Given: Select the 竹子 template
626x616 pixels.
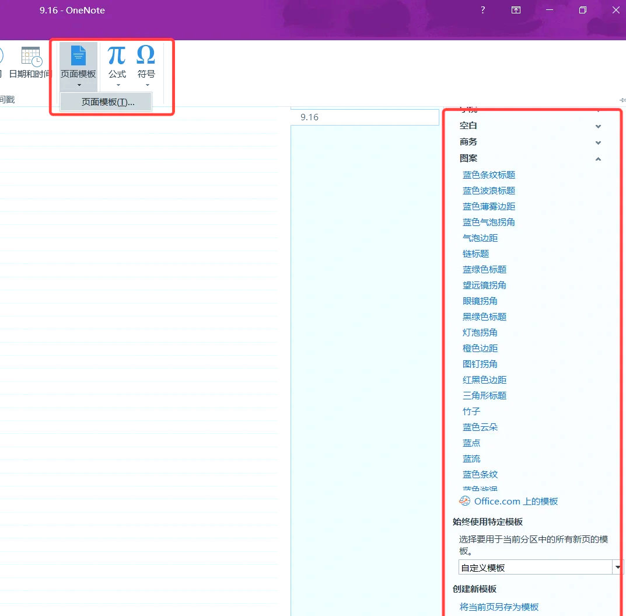Looking at the screenshot, I should (471, 411).
